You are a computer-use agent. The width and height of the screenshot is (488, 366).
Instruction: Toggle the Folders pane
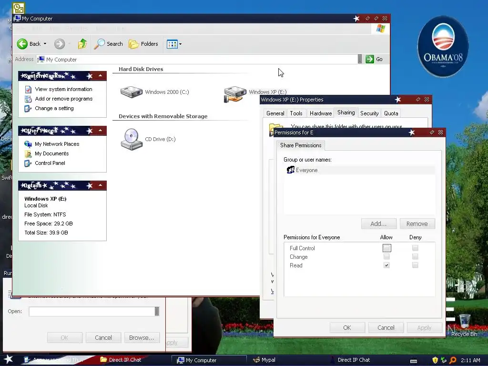tap(143, 44)
